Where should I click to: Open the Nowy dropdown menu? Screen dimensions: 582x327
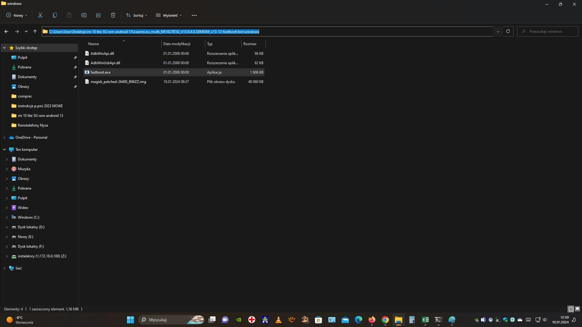tap(17, 15)
